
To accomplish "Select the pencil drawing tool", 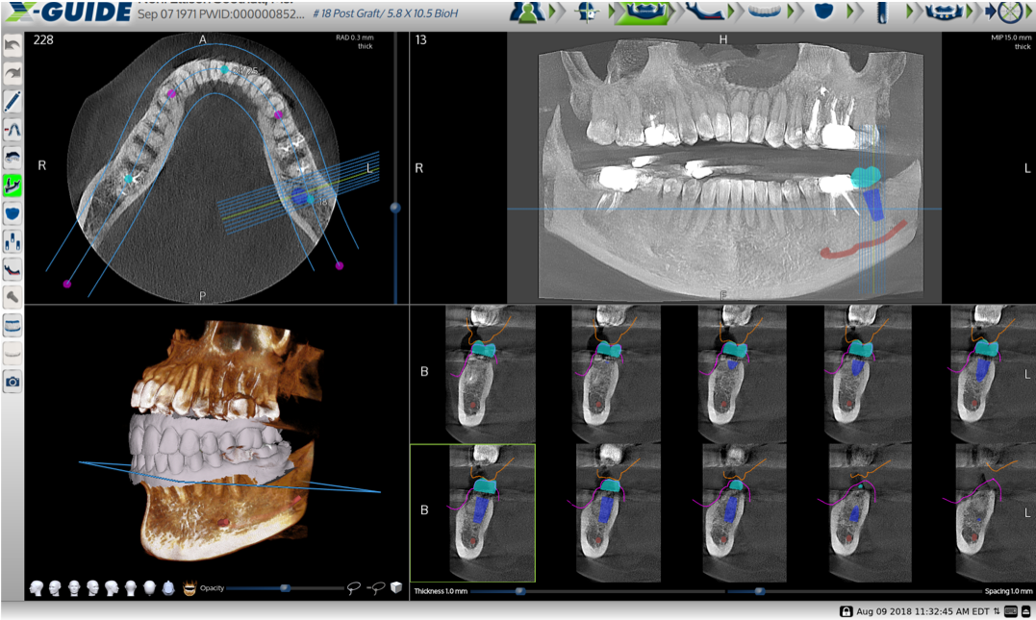I will 13,102.
